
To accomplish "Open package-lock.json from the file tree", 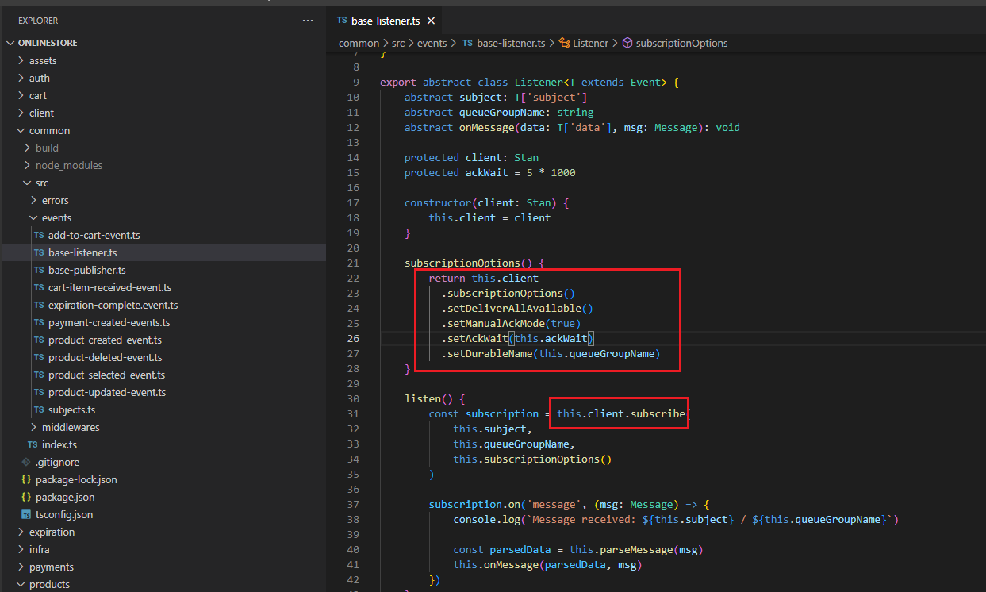I will point(76,479).
